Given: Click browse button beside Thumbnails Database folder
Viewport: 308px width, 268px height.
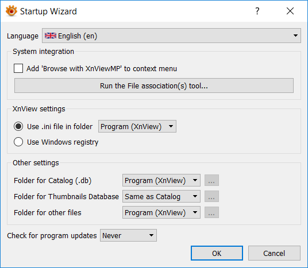Looking at the screenshot, I should point(211,196).
